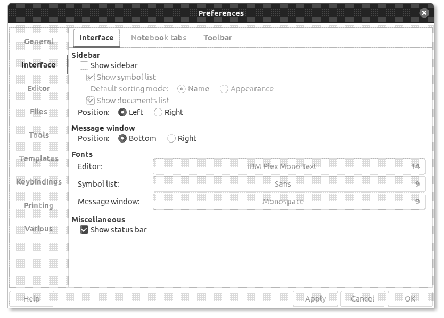The width and height of the screenshot is (444, 318).
Task: Click the Apply button
Action: 316,299
